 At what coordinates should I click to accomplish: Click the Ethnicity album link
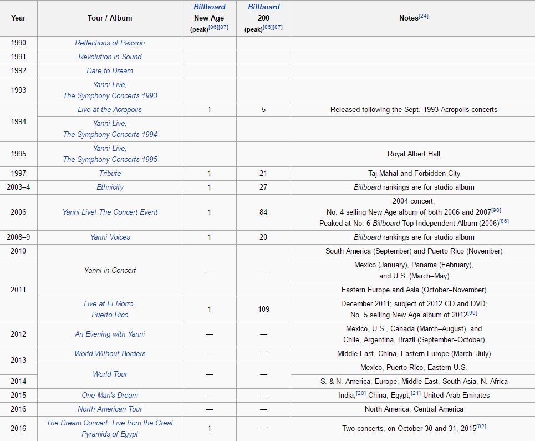coord(110,187)
